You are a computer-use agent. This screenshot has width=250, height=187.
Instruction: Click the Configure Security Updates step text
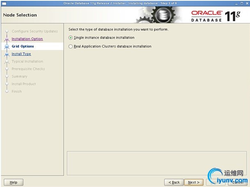(34, 31)
